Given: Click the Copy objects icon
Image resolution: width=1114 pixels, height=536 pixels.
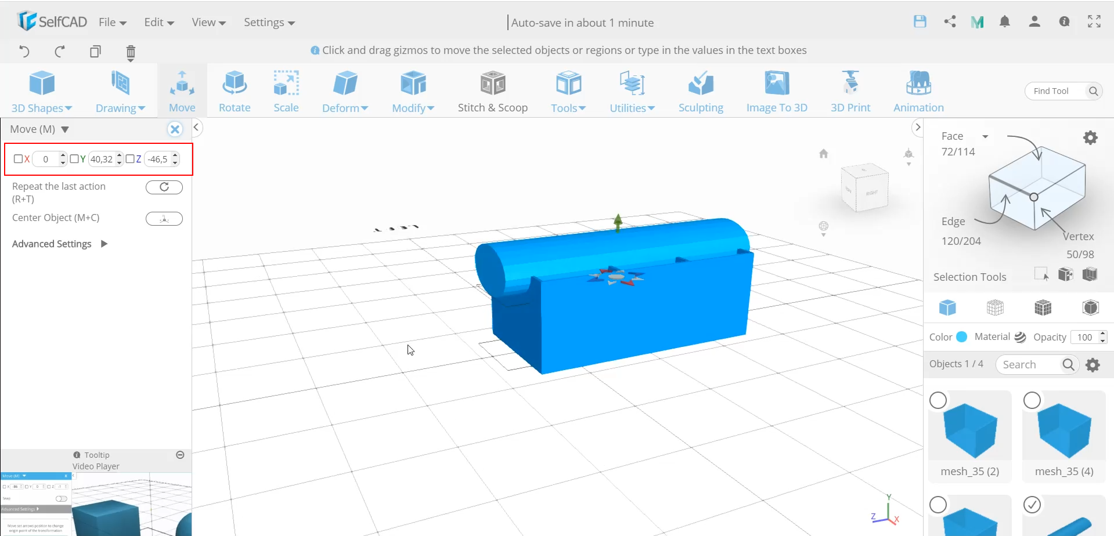Looking at the screenshot, I should tap(95, 52).
